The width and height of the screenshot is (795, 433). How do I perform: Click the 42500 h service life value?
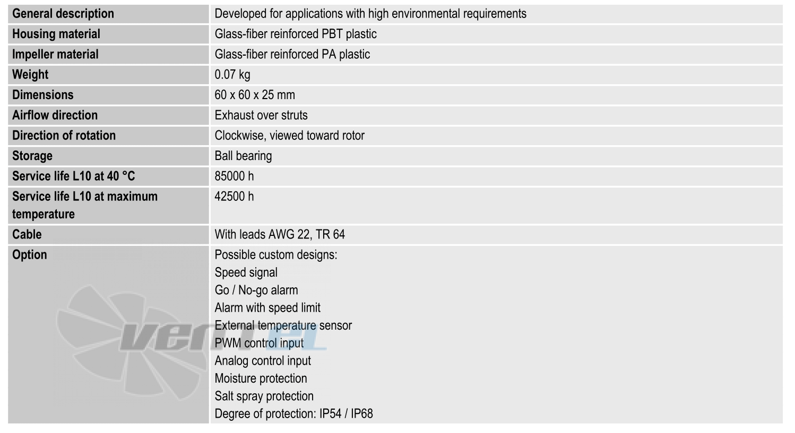click(x=234, y=197)
